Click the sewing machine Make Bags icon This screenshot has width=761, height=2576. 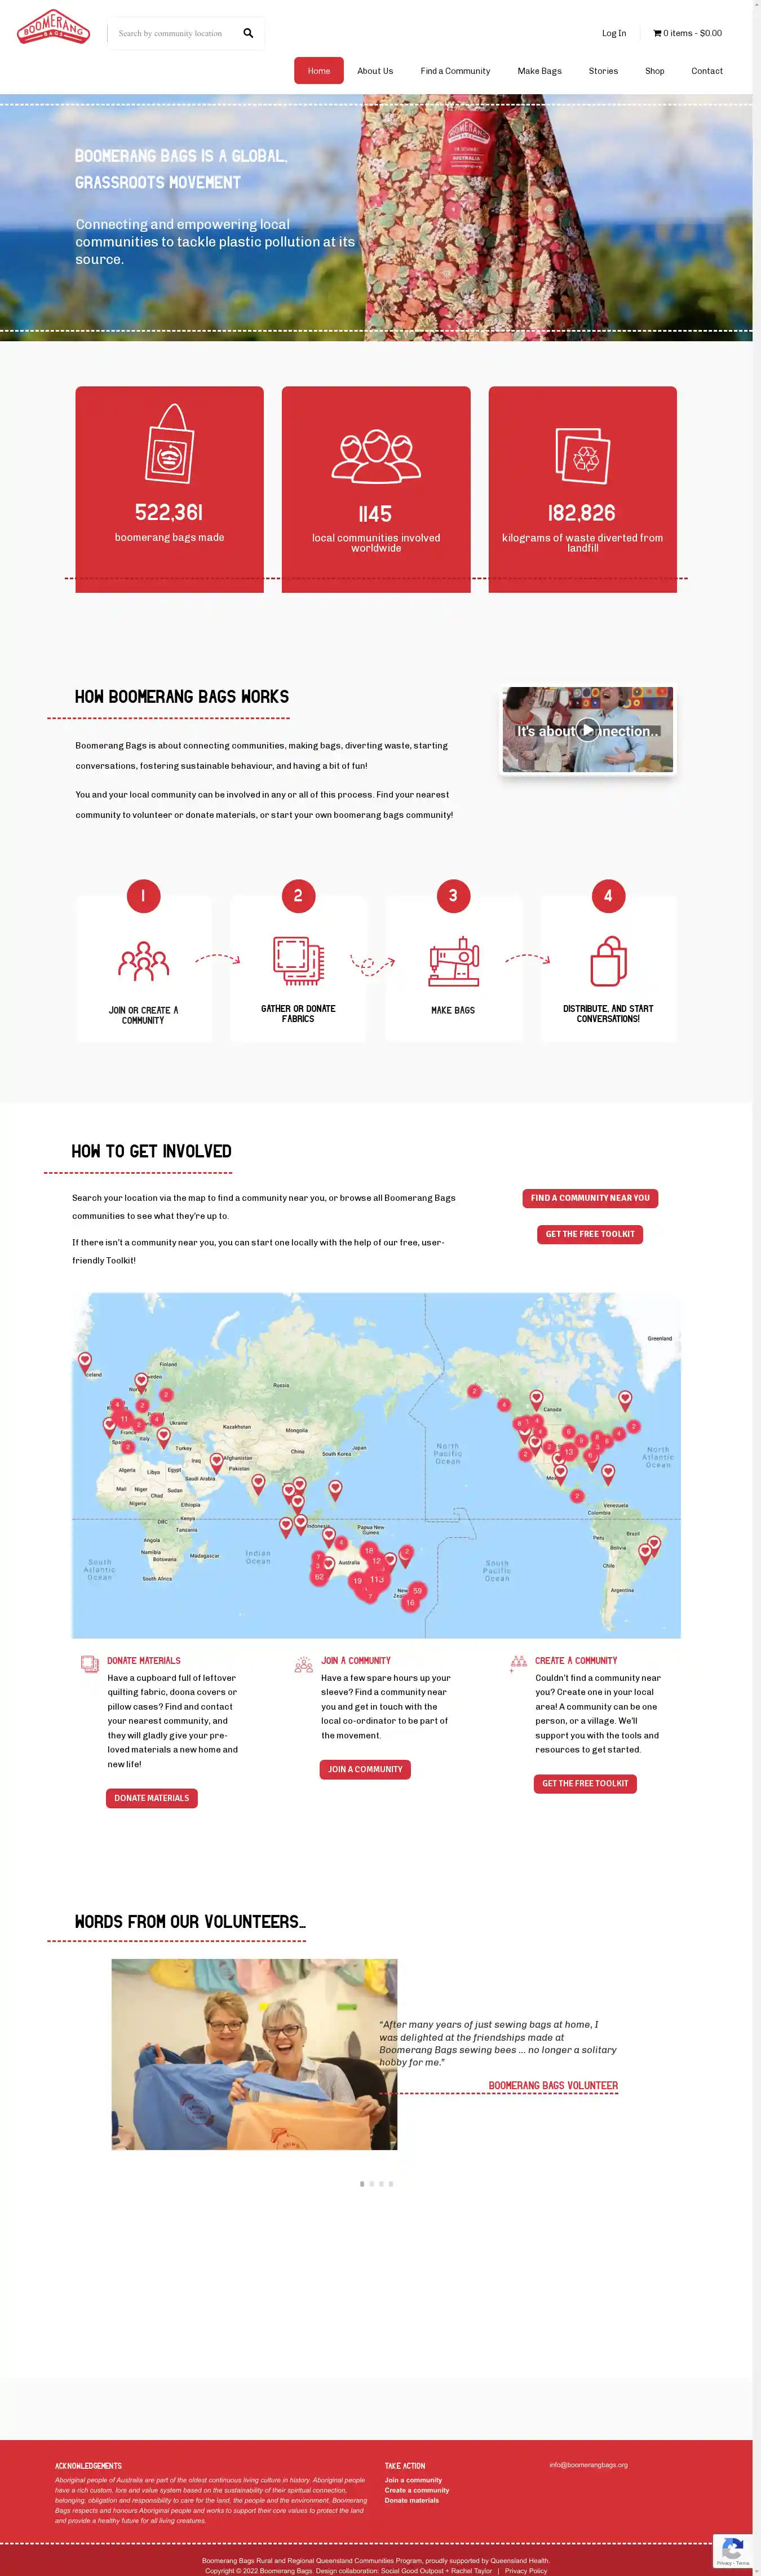(453, 962)
